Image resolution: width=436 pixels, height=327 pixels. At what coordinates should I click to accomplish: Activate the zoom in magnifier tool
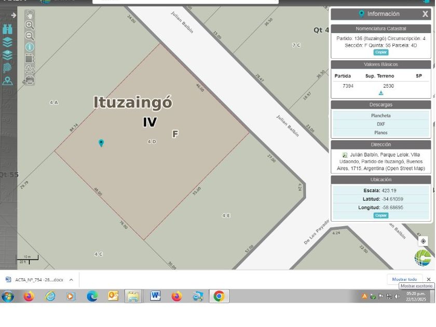pyautogui.click(x=30, y=25)
